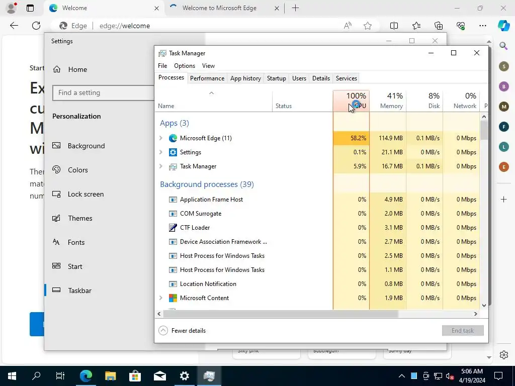The width and height of the screenshot is (515, 386).
Task: Expand Settings process group
Action: [161, 152]
